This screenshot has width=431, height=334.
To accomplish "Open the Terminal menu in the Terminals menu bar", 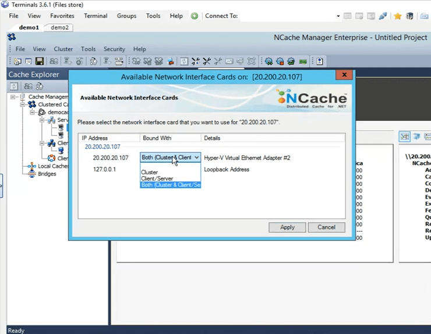I will pos(96,16).
